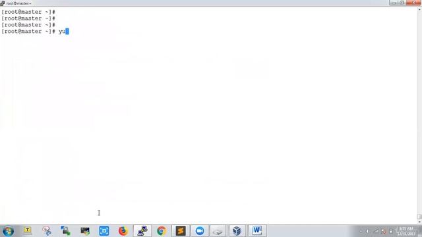
Task: Open the Windows Start menu orb
Action: click(x=8, y=231)
